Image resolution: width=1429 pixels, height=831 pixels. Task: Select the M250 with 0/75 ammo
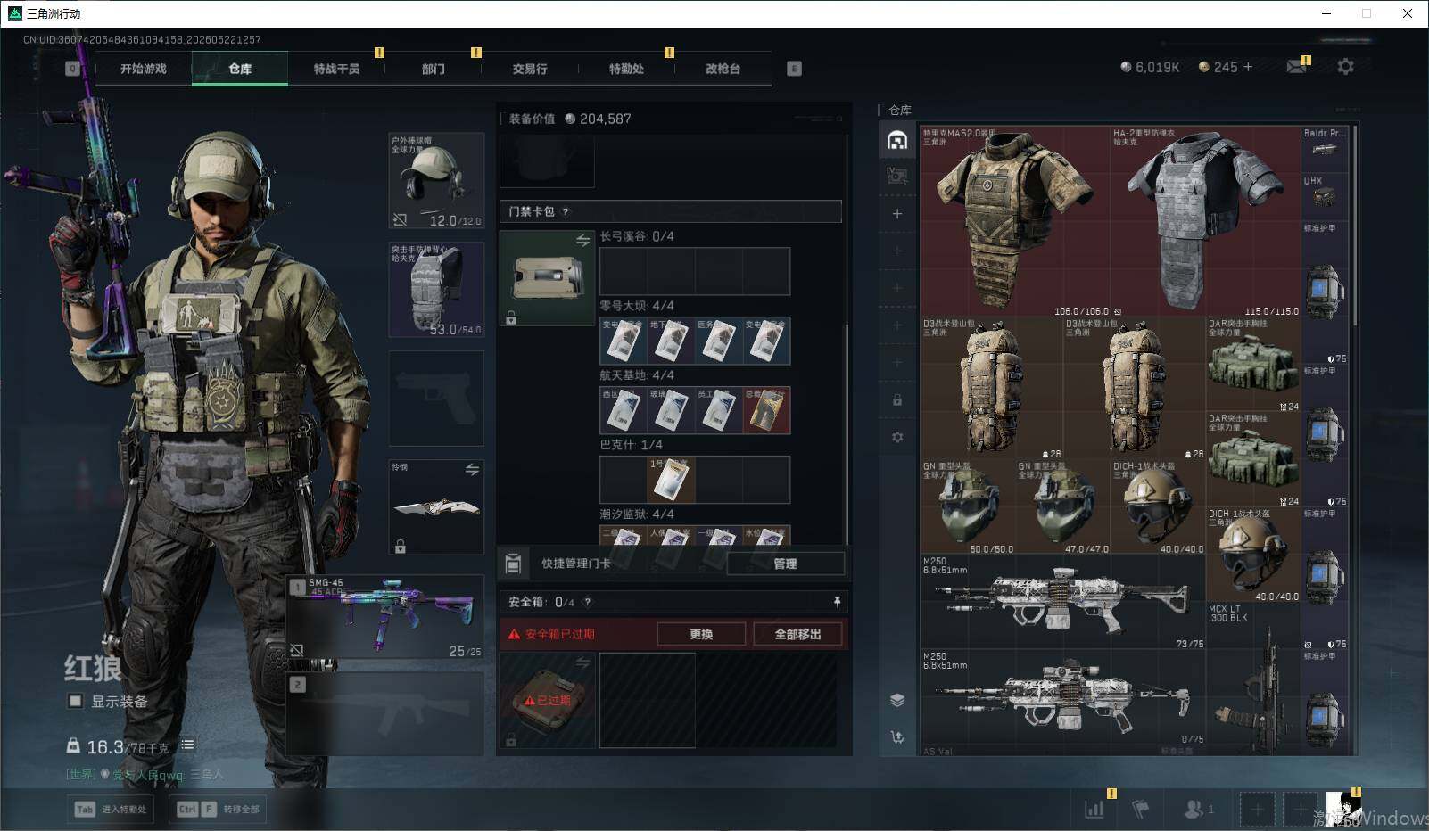pos(1062,697)
